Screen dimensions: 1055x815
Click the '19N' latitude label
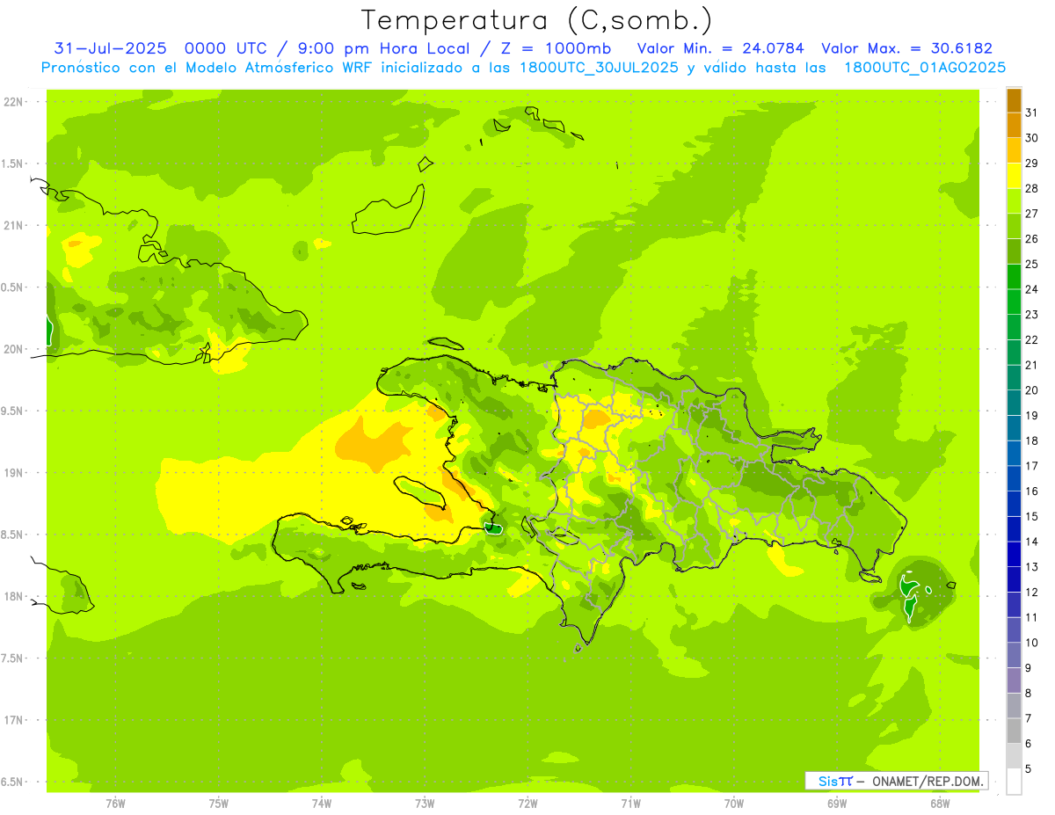click(x=14, y=472)
